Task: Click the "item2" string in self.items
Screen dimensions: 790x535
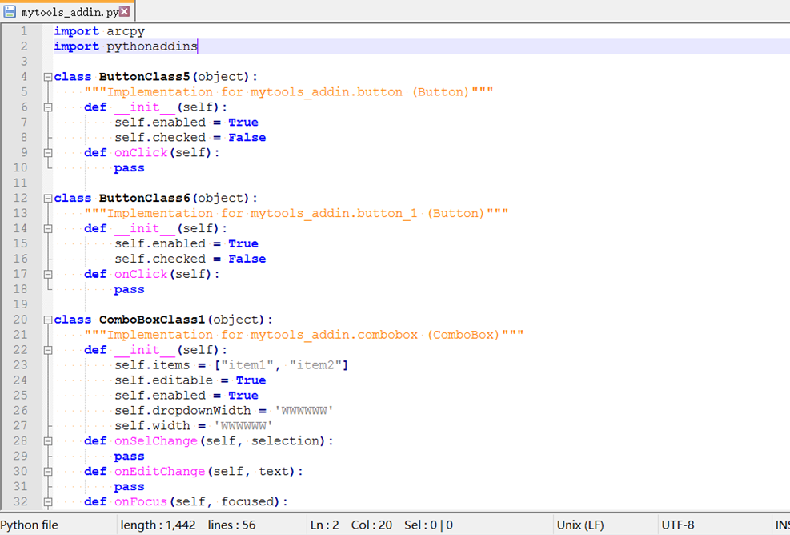Action: click(x=315, y=365)
